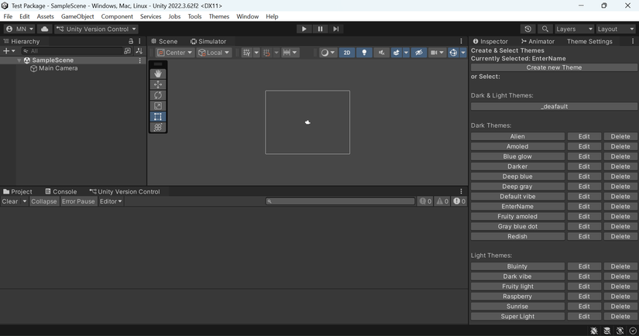Click the global search magnifier icon
The width and height of the screenshot is (639, 336).
click(x=545, y=29)
